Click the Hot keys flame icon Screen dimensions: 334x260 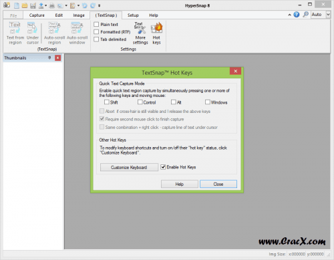pos(156,33)
